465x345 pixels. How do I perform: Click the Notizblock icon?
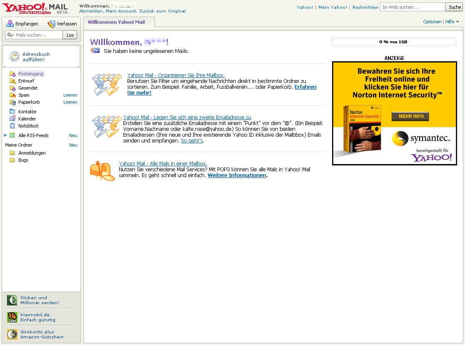point(12,126)
